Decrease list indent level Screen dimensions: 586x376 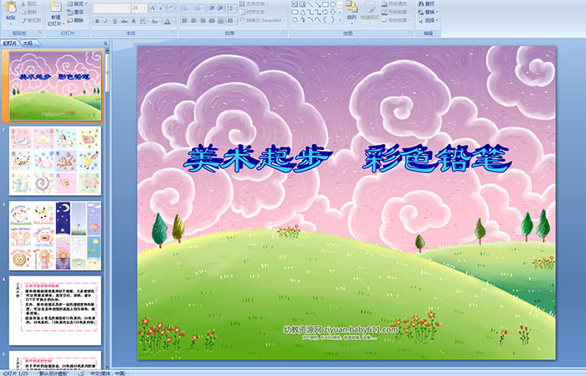pyautogui.click(x=212, y=8)
